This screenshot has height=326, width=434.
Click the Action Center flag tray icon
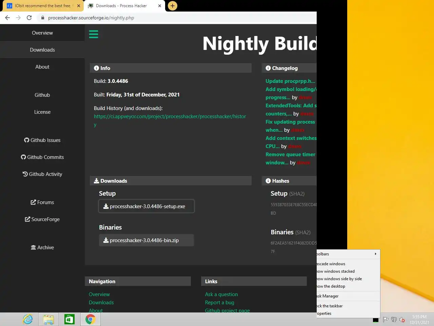(386, 320)
